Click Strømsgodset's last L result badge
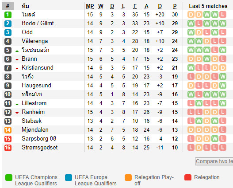 pos(223,148)
